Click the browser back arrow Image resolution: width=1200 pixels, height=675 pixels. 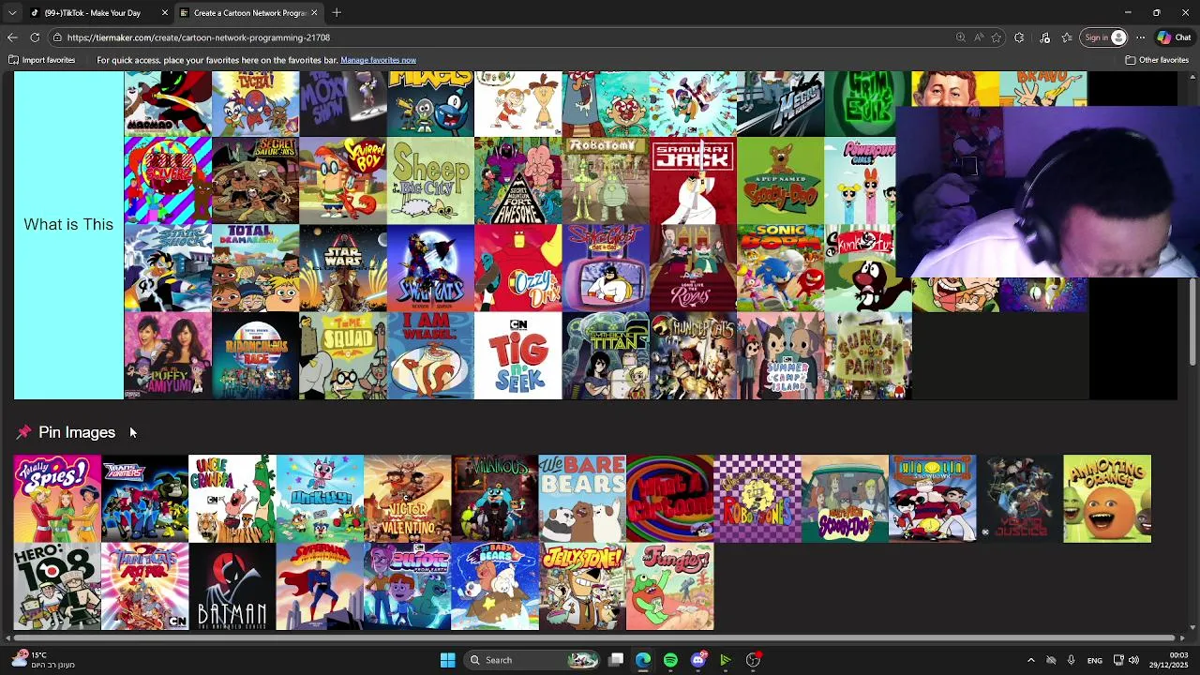[x=12, y=37]
